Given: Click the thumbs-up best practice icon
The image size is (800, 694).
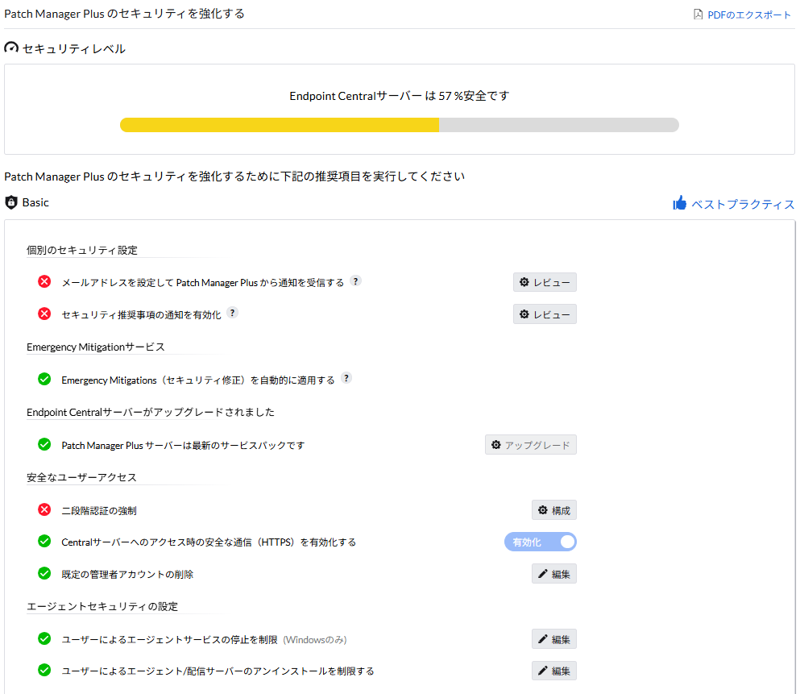Looking at the screenshot, I should 680,203.
